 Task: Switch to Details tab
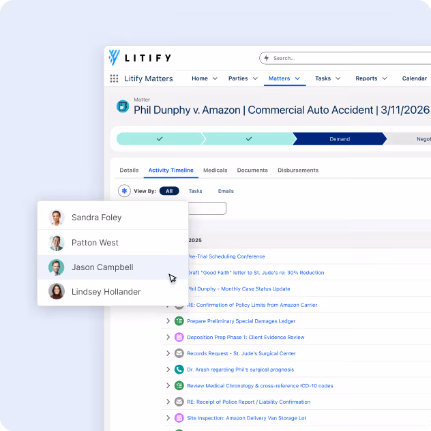coord(129,170)
